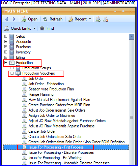The width and height of the screenshot is (138, 166).
Task: Open Issue For Processing - Discrete Processes
Action: [x=61, y=152]
